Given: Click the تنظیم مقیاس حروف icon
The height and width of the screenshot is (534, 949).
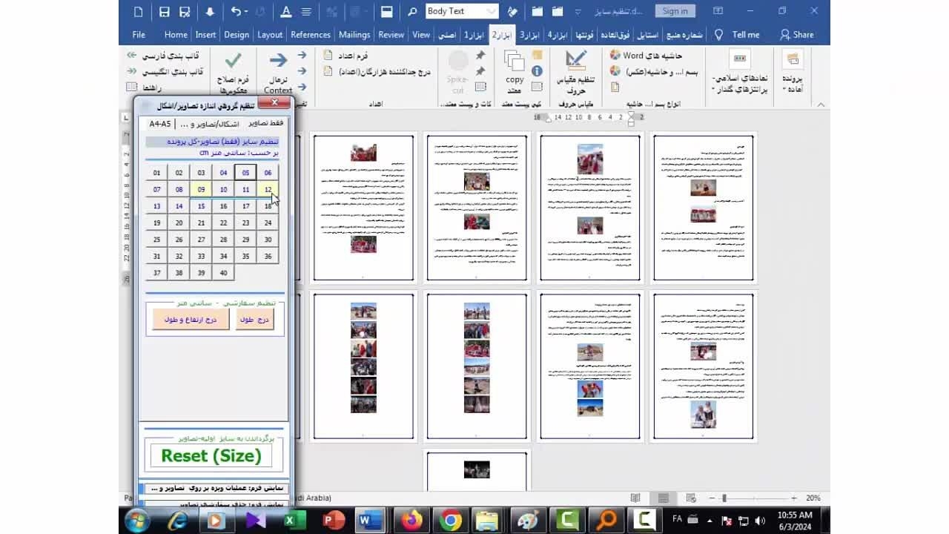Looking at the screenshot, I should [575, 61].
